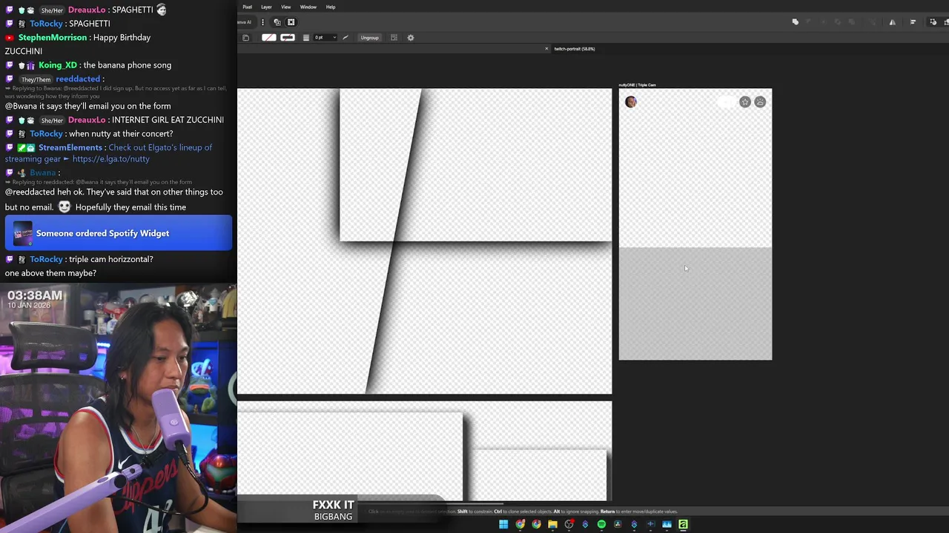Toggle the snapping icon in top toolbar
Image resolution: width=949 pixels, height=533 pixels.
[933, 22]
